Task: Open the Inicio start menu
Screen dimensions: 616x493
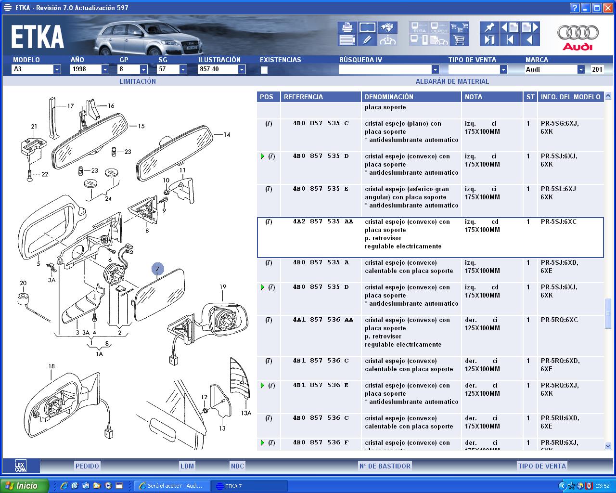Action: coord(25,486)
